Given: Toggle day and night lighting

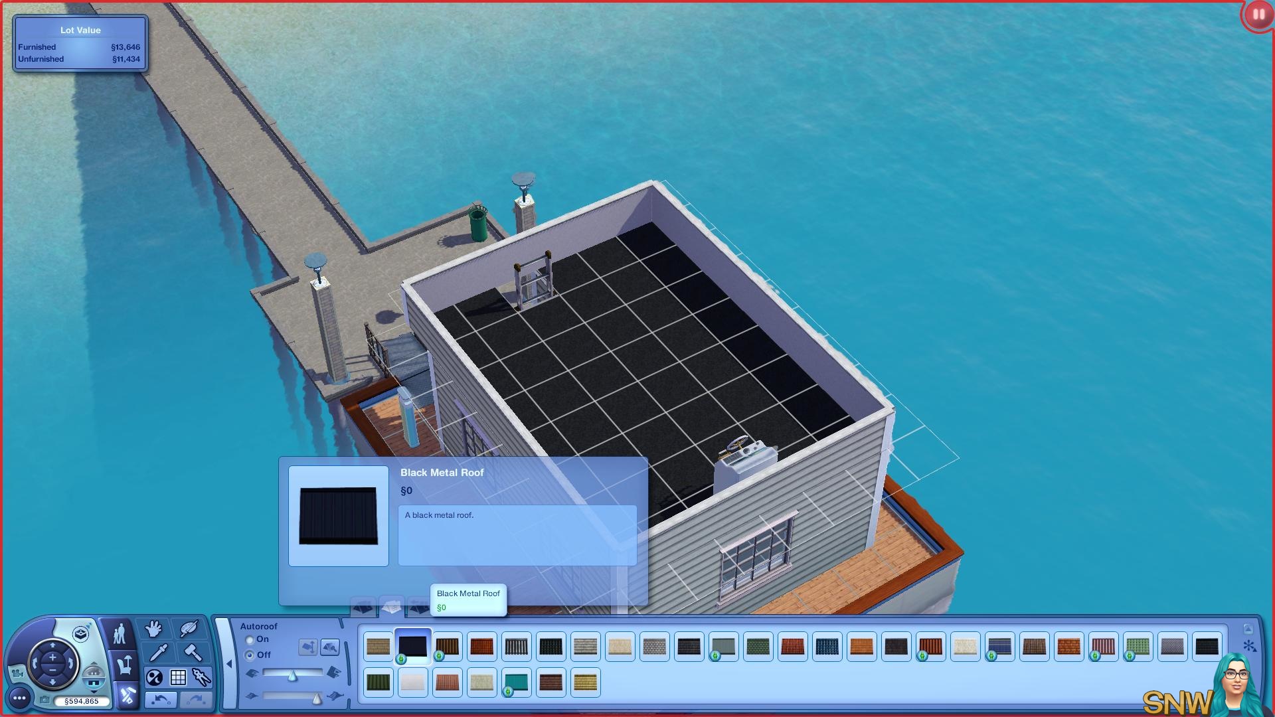Looking at the screenshot, I should (x=154, y=678).
